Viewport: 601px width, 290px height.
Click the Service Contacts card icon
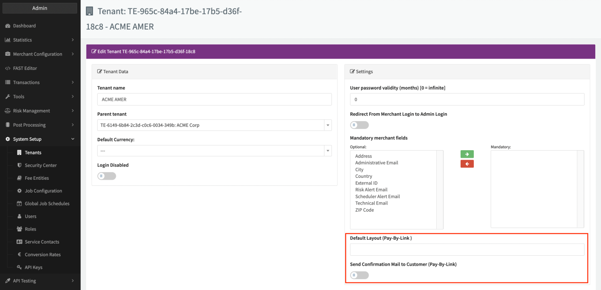pyautogui.click(x=19, y=242)
